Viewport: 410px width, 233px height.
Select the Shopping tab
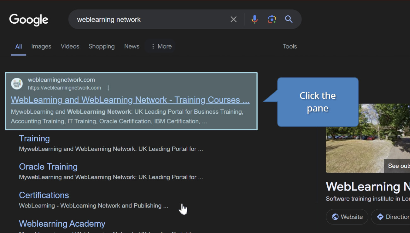click(102, 47)
